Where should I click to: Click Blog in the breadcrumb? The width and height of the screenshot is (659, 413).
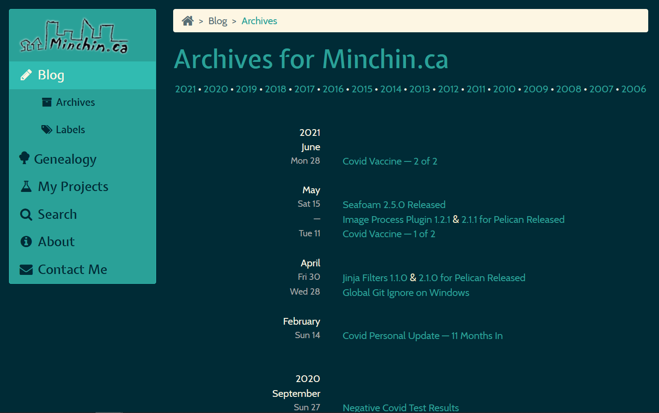click(x=218, y=21)
